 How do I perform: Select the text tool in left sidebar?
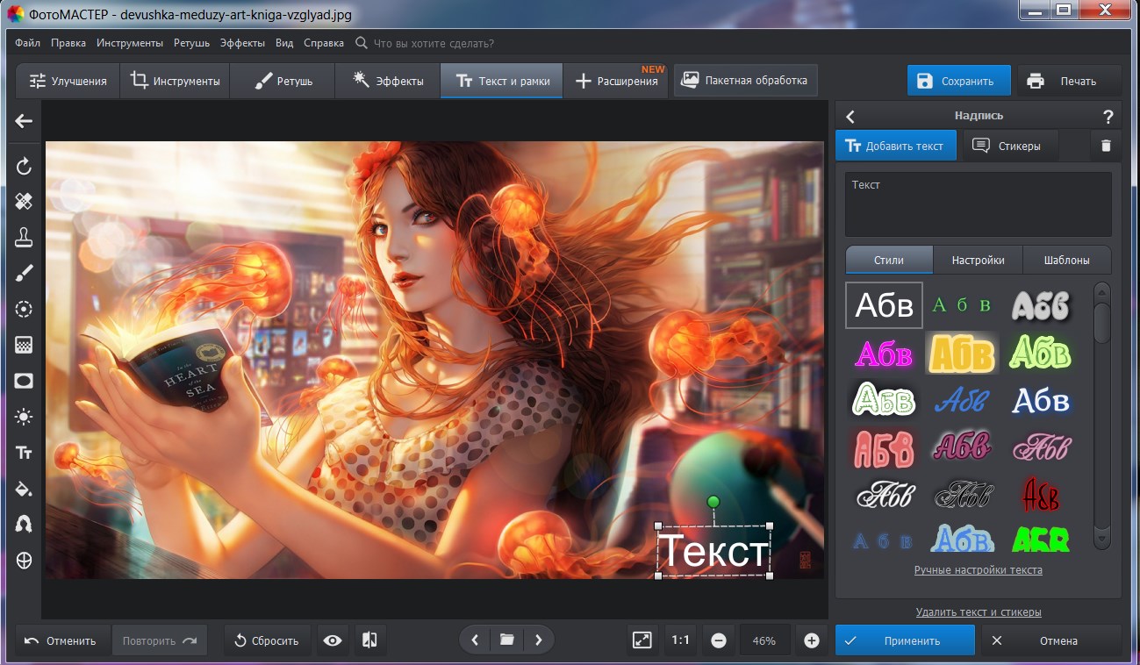pos(24,453)
